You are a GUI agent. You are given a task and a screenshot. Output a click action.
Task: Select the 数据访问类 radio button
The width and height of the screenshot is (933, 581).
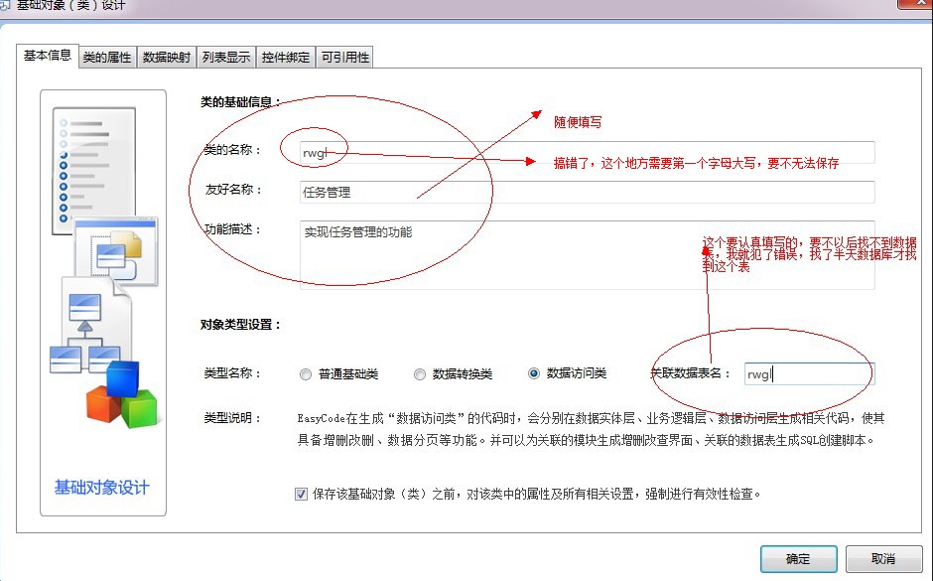tap(534, 374)
